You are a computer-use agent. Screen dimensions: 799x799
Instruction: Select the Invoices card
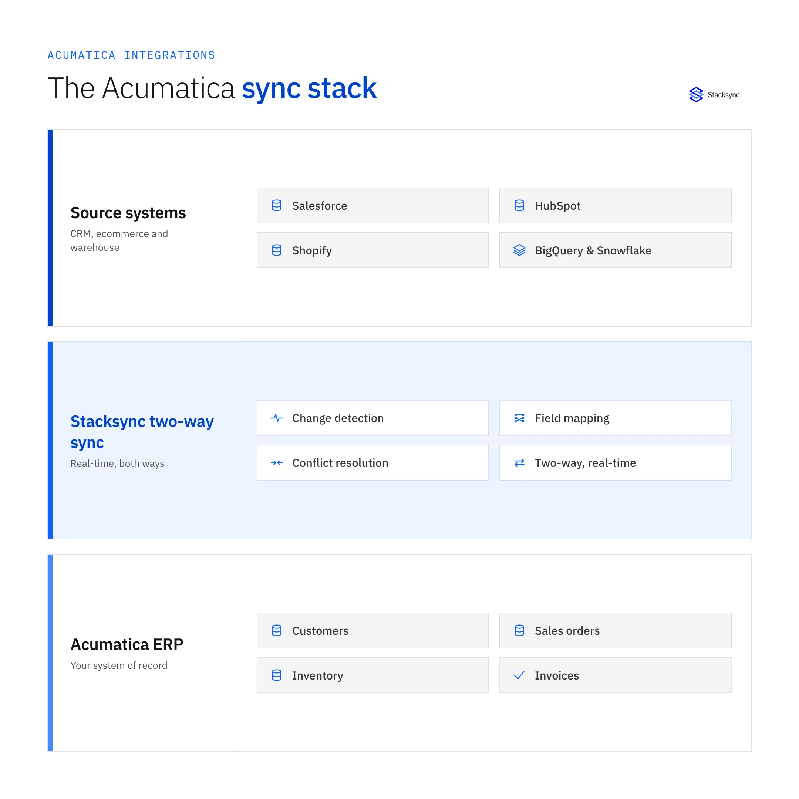click(x=615, y=675)
